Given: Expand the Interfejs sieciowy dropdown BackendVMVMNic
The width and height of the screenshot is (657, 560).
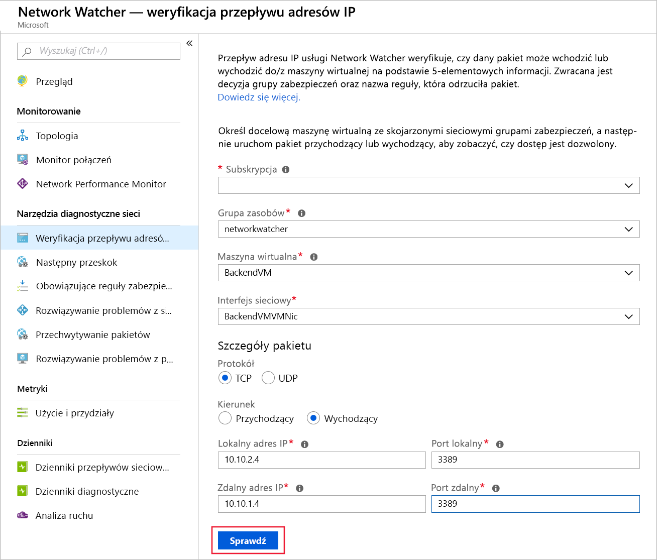Looking at the screenshot, I should point(428,316).
